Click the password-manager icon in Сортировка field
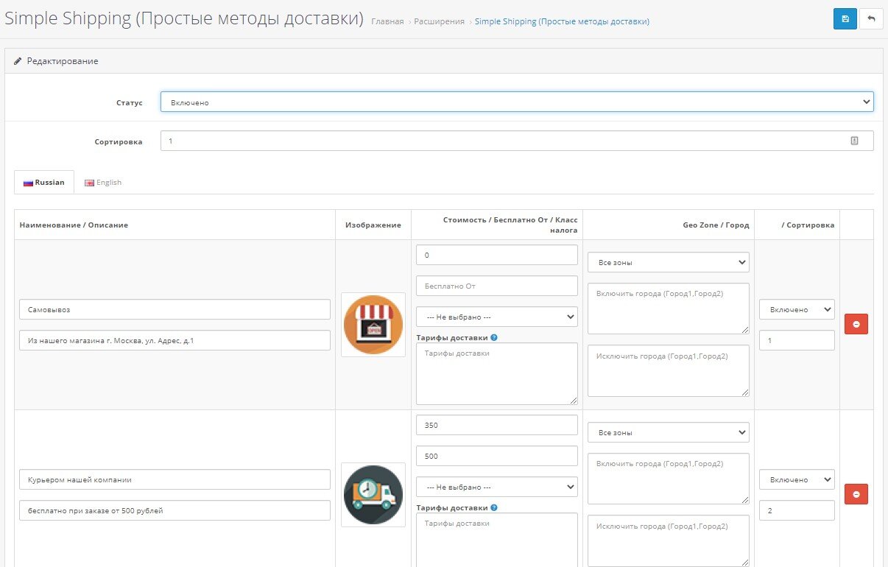 point(854,141)
